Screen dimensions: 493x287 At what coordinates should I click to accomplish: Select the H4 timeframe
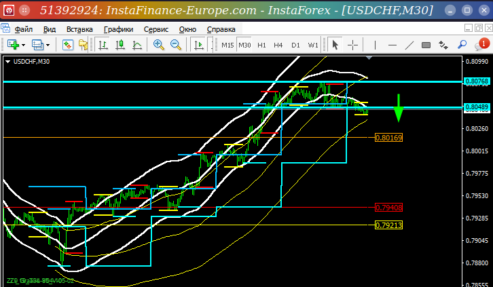tap(278, 45)
